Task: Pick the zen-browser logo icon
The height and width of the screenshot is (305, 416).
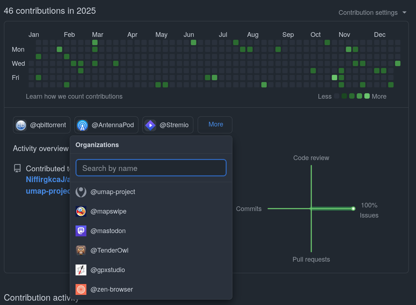Action: pyautogui.click(x=81, y=289)
